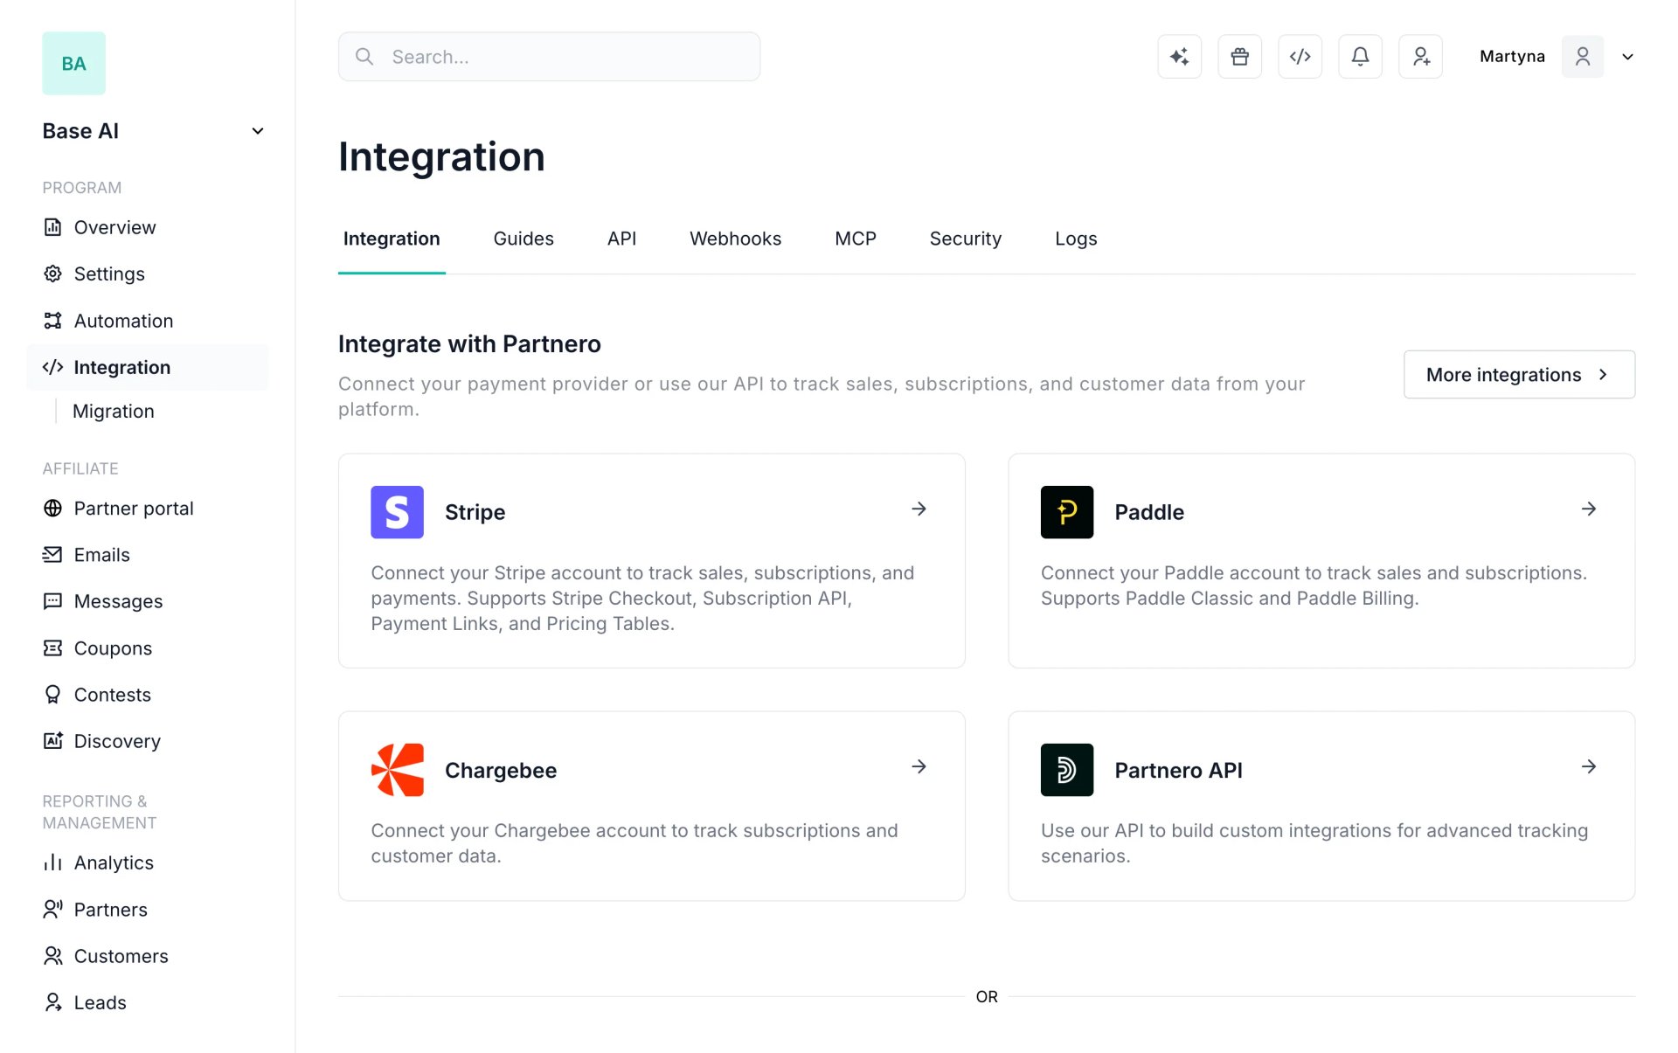Click the More integrations button
1678x1053 pixels.
pos(1519,375)
